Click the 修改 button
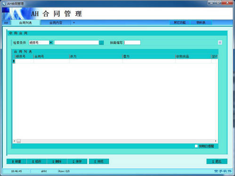The width and height of the screenshot is (235, 176). tap(37, 161)
